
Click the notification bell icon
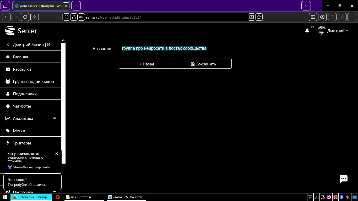(x=307, y=31)
